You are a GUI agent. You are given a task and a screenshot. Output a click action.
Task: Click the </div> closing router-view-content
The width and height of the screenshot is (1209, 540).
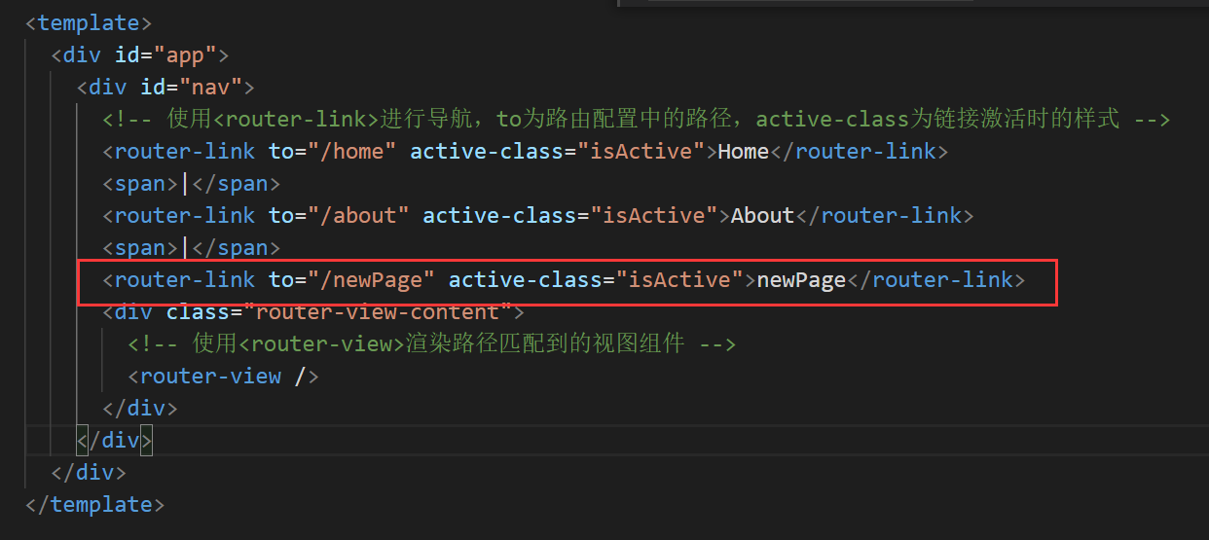click(140, 408)
